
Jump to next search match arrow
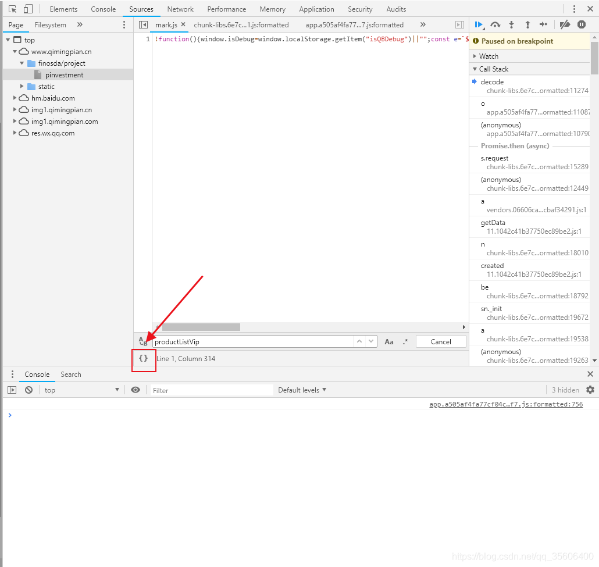pyautogui.click(x=371, y=341)
